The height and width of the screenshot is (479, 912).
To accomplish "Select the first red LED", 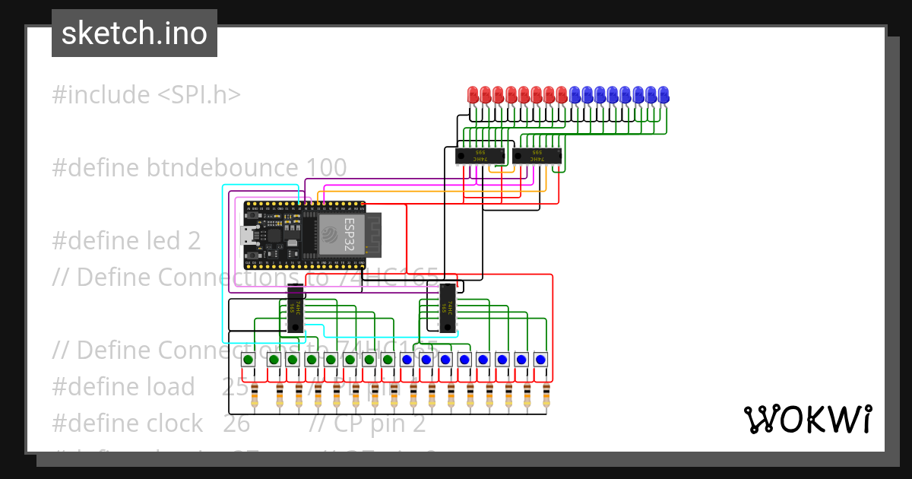I will pos(471,95).
